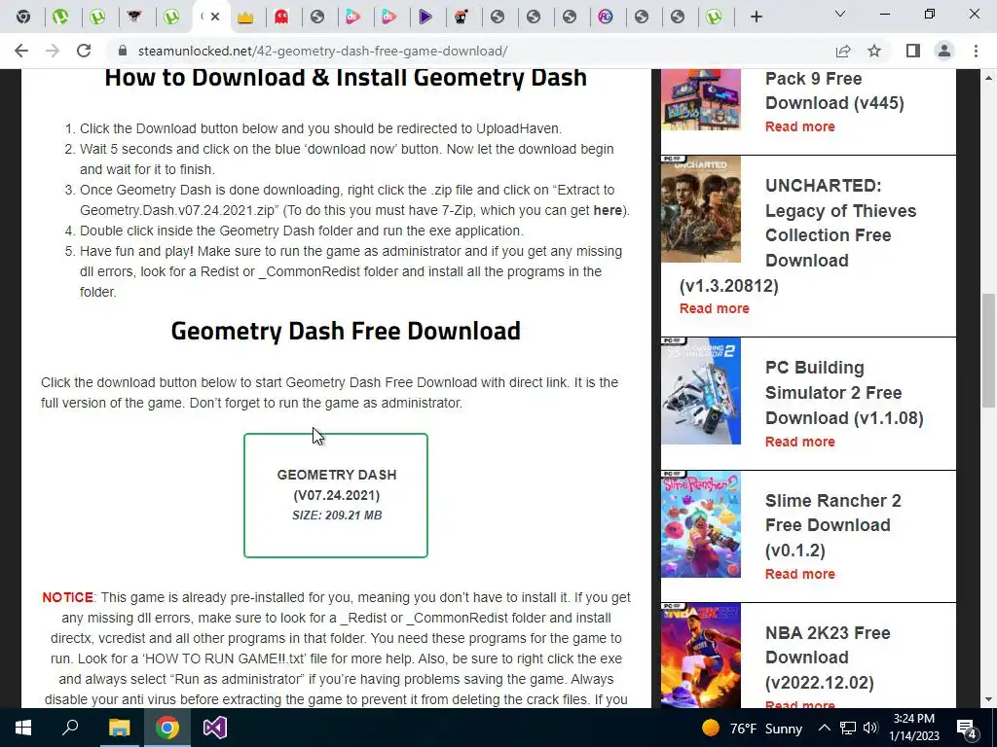The image size is (997, 747).
Task: Read more about PC Building Simulator 2
Action: pyautogui.click(x=800, y=442)
